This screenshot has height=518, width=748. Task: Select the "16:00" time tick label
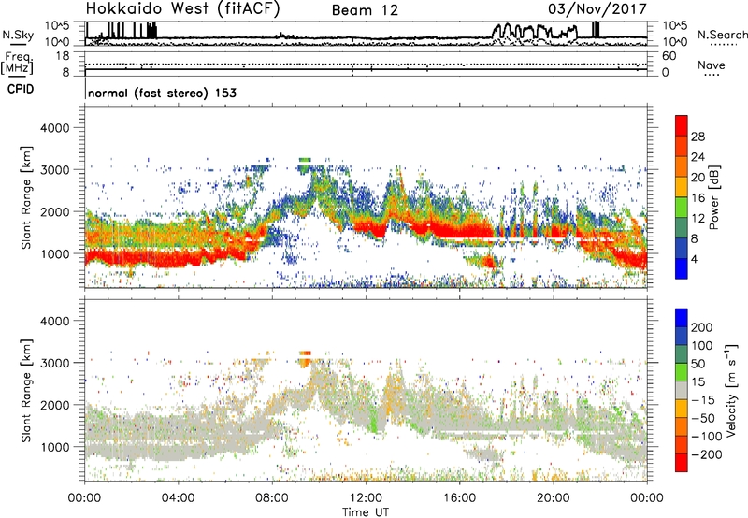459,498
